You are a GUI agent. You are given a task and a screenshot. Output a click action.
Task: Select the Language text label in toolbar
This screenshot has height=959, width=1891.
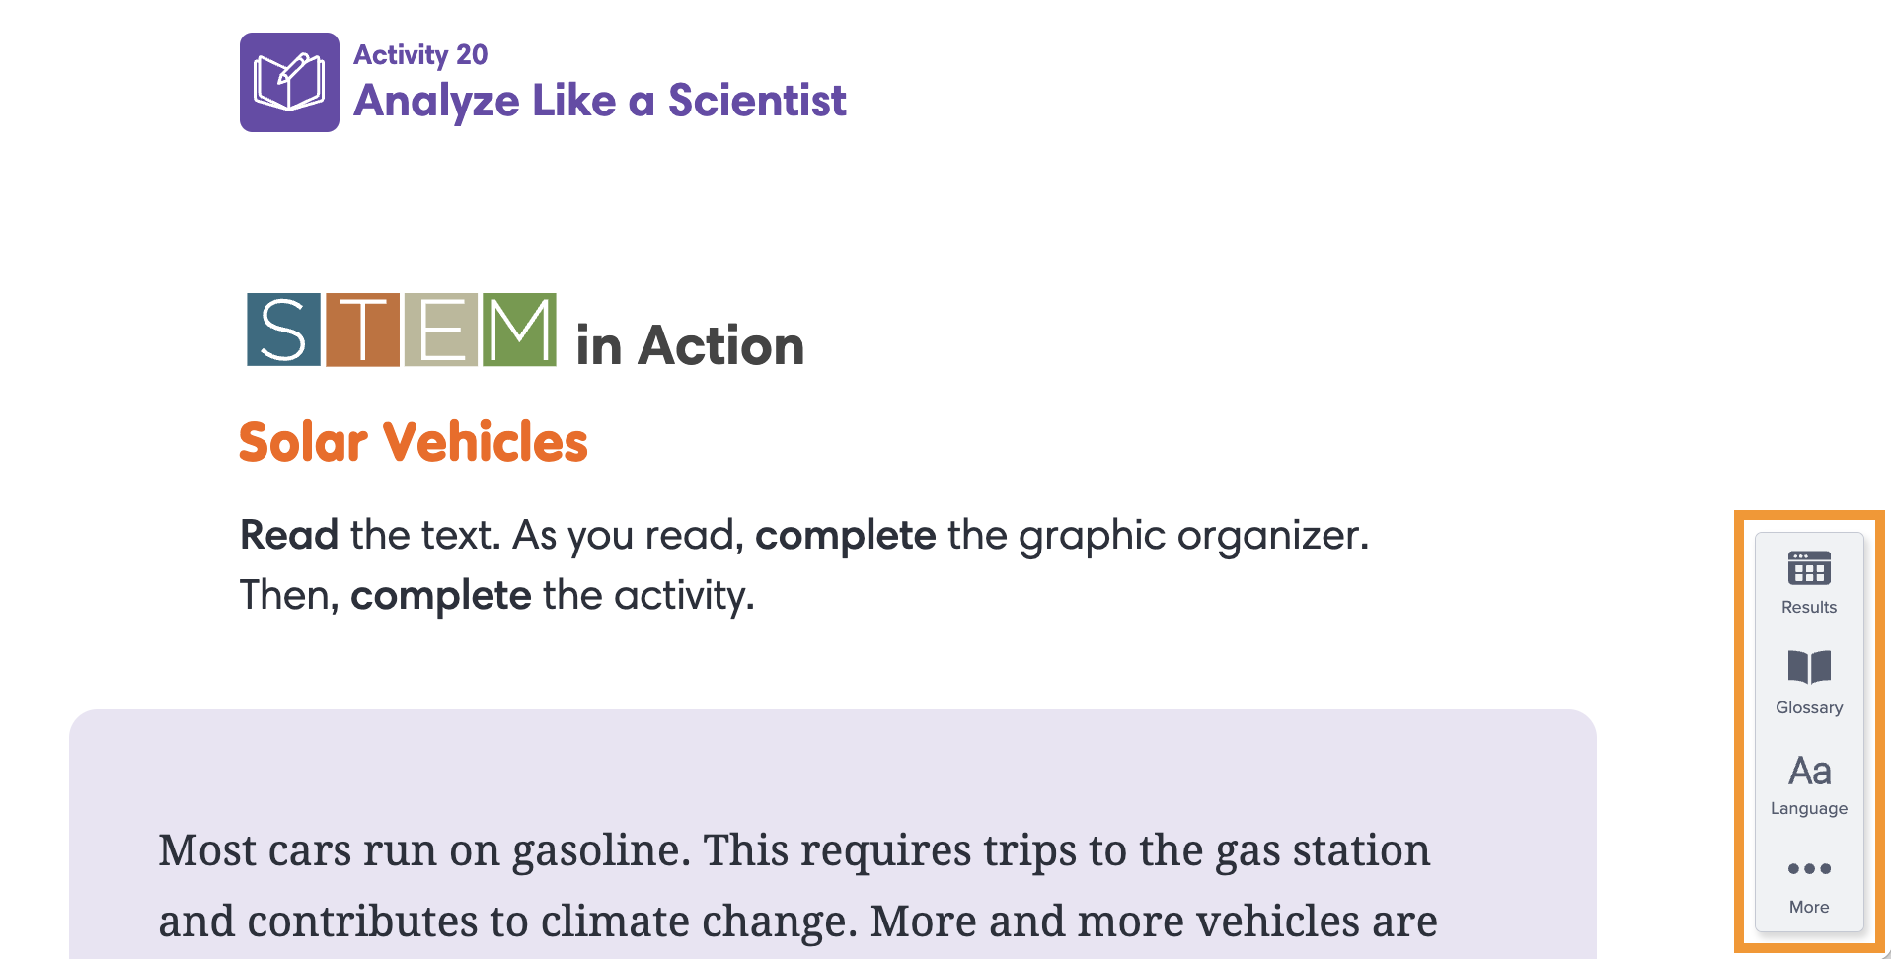pyautogui.click(x=1809, y=808)
